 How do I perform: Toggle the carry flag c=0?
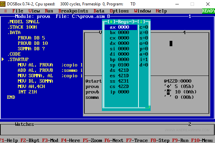(144, 27)
